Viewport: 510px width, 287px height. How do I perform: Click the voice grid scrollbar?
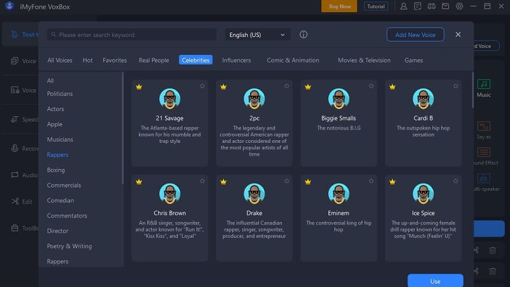[x=472, y=91]
